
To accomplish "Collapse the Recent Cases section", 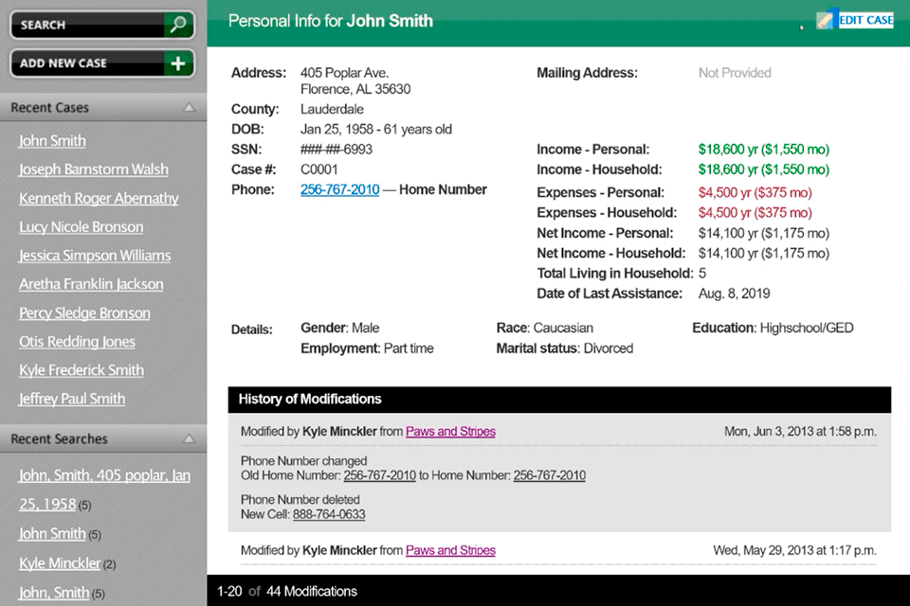I will (x=190, y=107).
